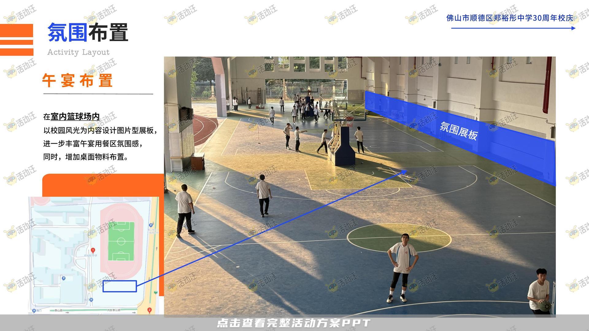Click the underlined 室内篮球场内 text
Viewport: 589px width, 331px height.
tap(75, 117)
